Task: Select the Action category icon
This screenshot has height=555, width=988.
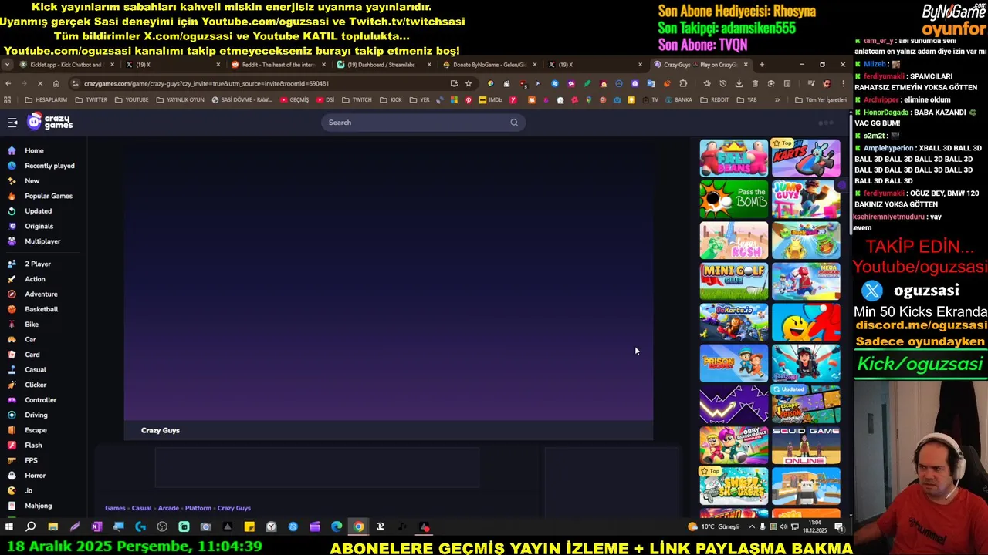Action: [12, 279]
